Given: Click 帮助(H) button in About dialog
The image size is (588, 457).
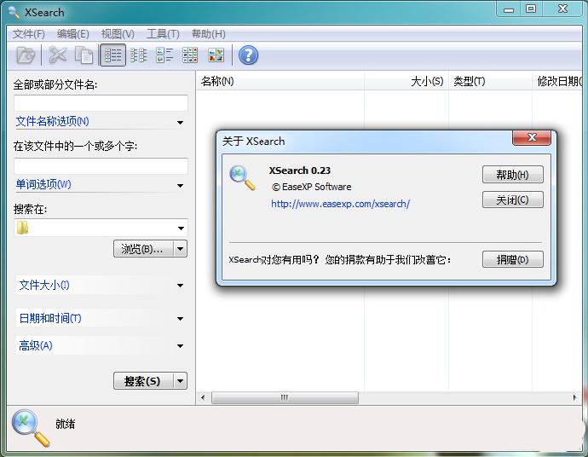Looking at the screenshot, I should click(x=513, y=175).
